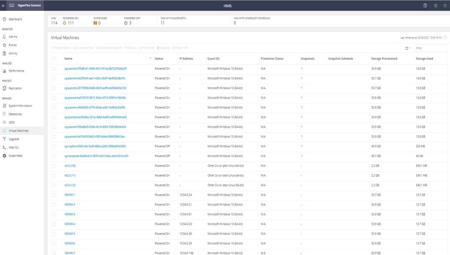This screenshot has width=450, height=255.
Task: Tick the checkbox for VDIVM-1
Action: click(54, 195)
